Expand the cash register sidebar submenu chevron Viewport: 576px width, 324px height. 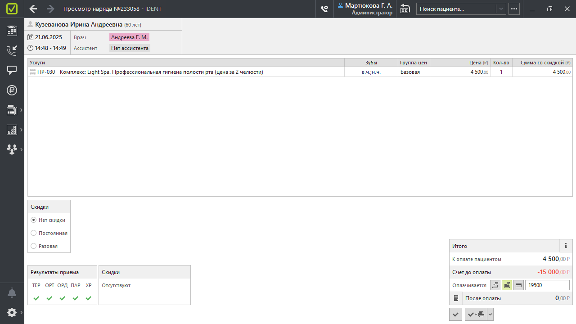[x=21, y=110]
